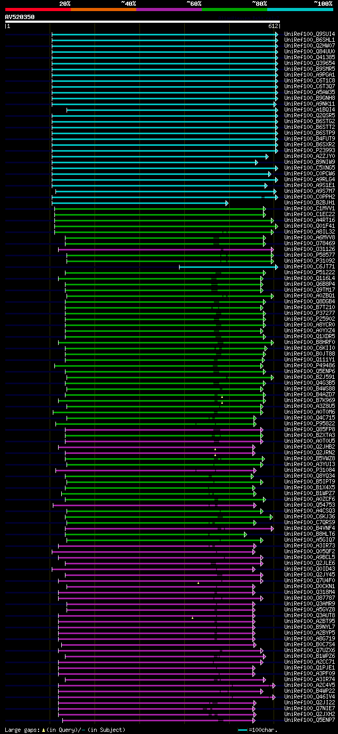Select the UniRef100_C5XNG5 label
This screenshot has height=734, width=338.
pos(309,168)
